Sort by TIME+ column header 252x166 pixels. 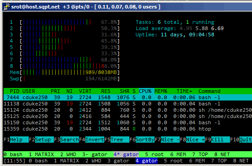[x=184, y=91]
